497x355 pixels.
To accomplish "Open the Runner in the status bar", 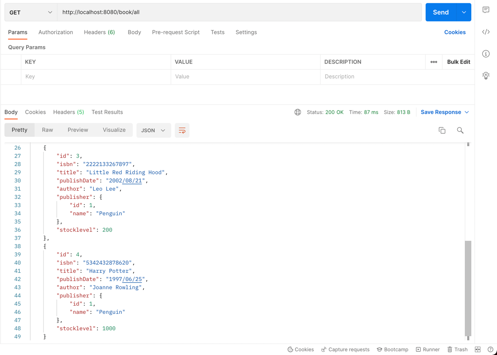I will [428, 350].
